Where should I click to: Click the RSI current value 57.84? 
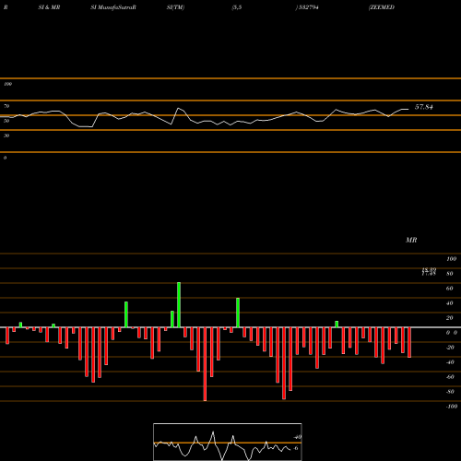coord(424,107)
